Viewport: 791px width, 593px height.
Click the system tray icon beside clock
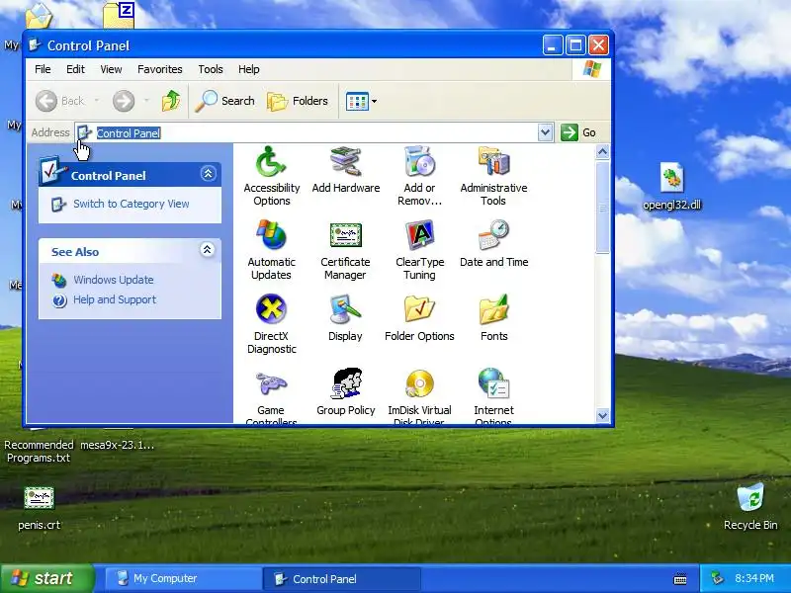point(717,578)
